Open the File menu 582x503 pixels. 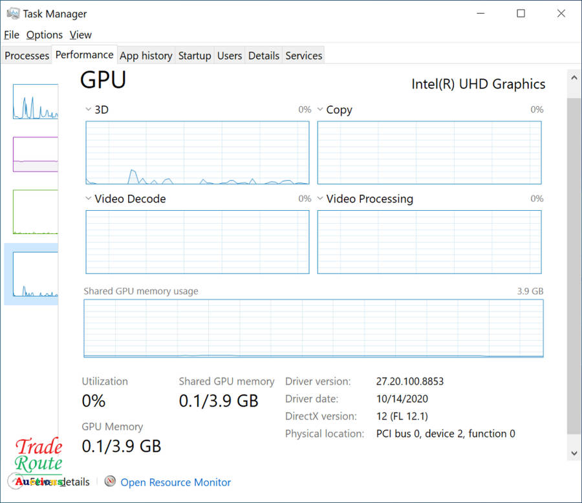click(x=12, y=35)
